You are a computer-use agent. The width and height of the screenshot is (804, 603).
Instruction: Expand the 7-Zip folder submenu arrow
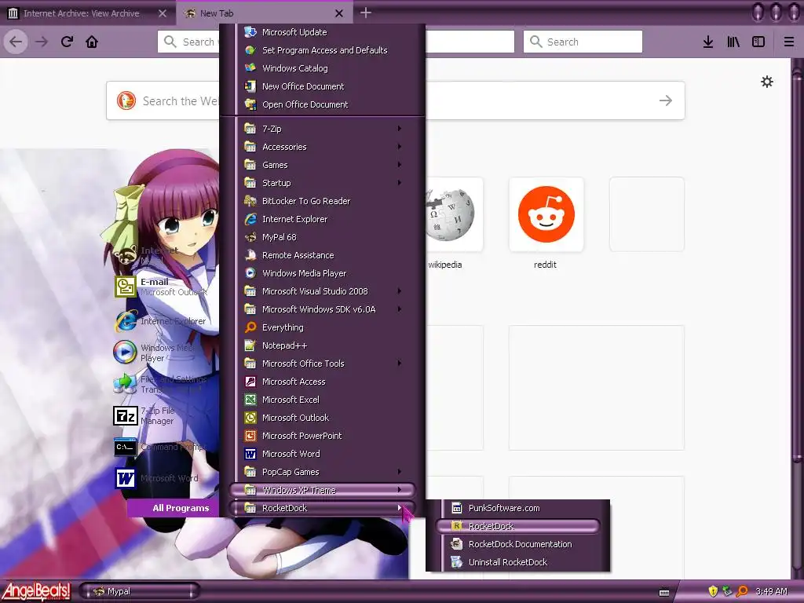point(400,129)
